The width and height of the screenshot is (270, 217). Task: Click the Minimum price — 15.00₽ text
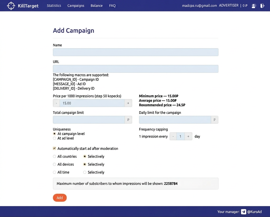(x=158, y=96)
